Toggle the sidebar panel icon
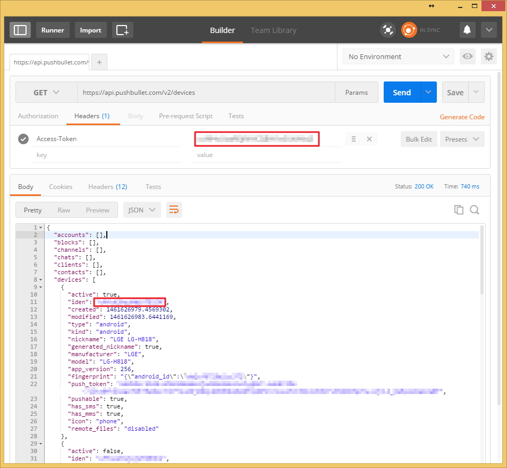The image size is (507, 468). tap(20, 30)
